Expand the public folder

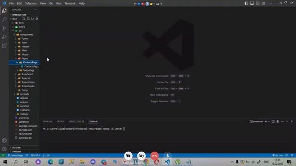coord(24,27)
